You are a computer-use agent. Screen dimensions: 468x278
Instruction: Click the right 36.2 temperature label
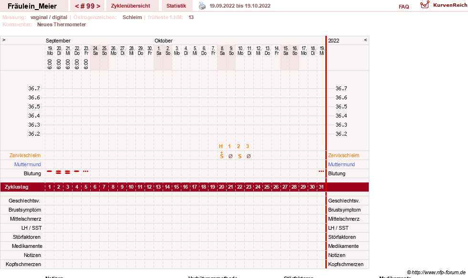pyautogui.click(x=341, y=134)
